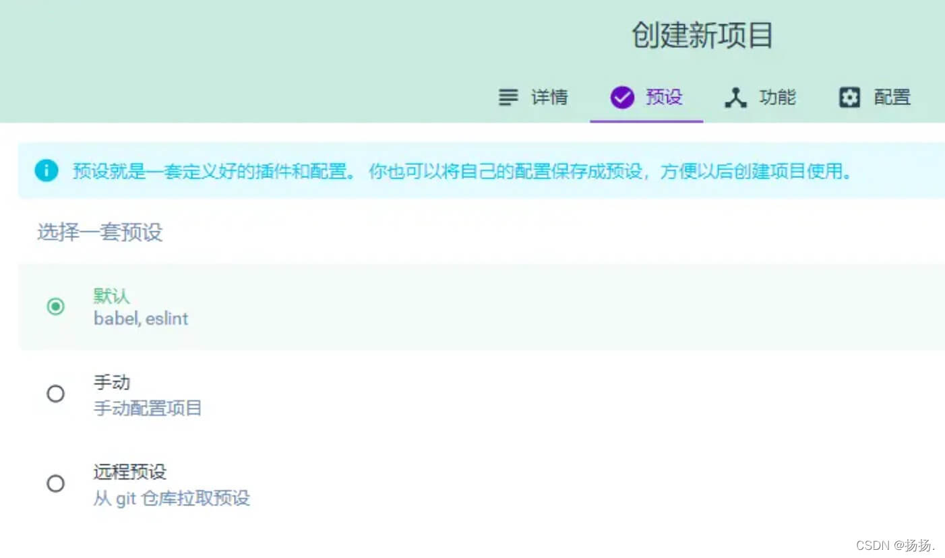Switch to the 预设 tab

(646, 98)
